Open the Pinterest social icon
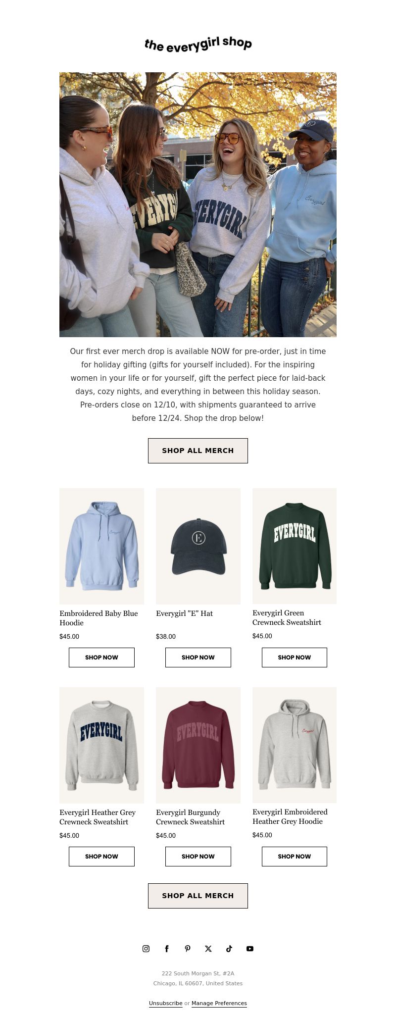The height and width of the screenshot is (1013, 396). [188, 949]
